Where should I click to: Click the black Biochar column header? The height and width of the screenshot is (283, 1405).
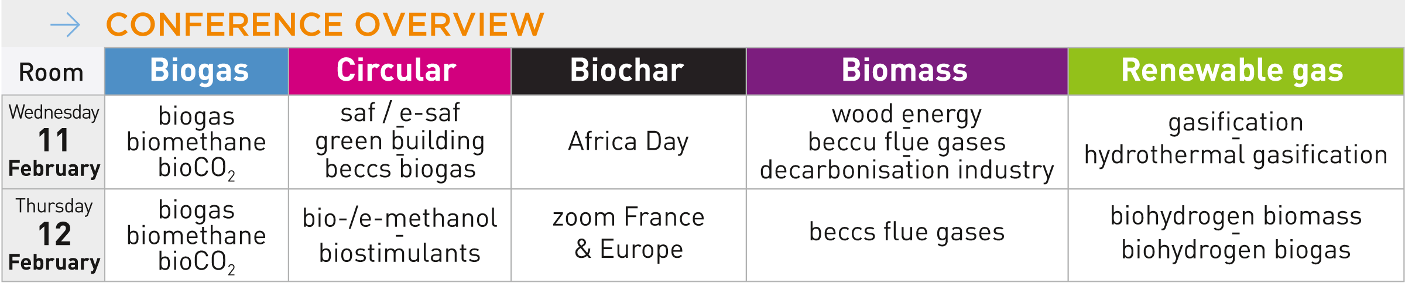tap(627, 71)
